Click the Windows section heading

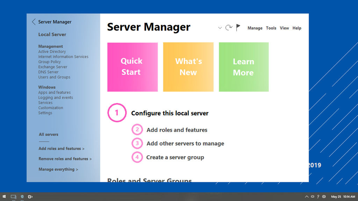pos(47,87)
